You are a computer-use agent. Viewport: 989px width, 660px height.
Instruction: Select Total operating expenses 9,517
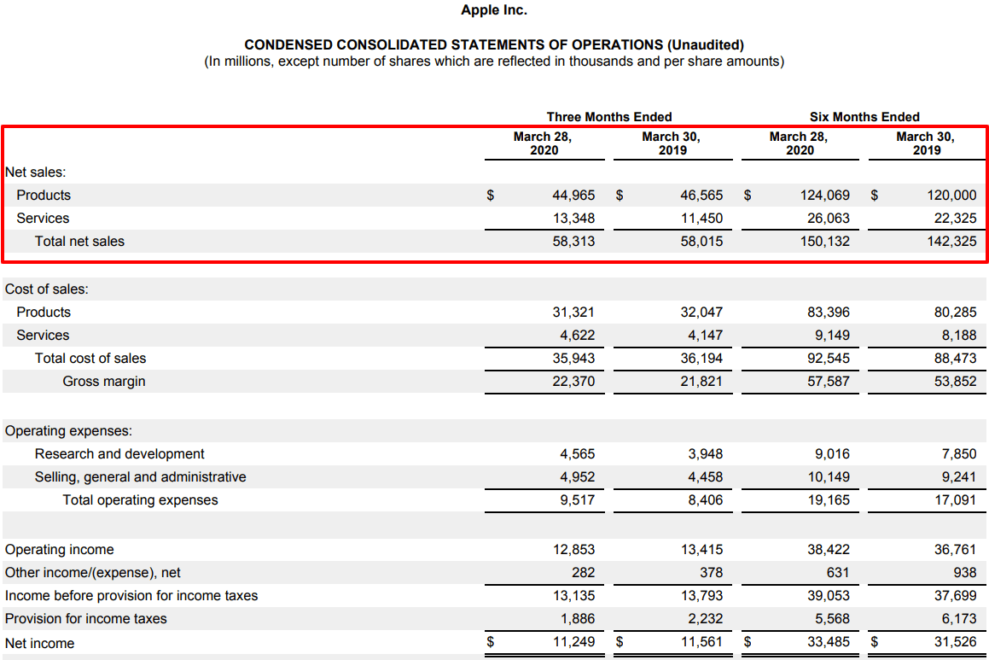point(577,500)
